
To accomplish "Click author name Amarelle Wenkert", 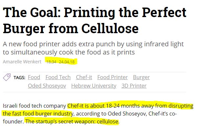I will pyautogui.click(x=22, y=62).
